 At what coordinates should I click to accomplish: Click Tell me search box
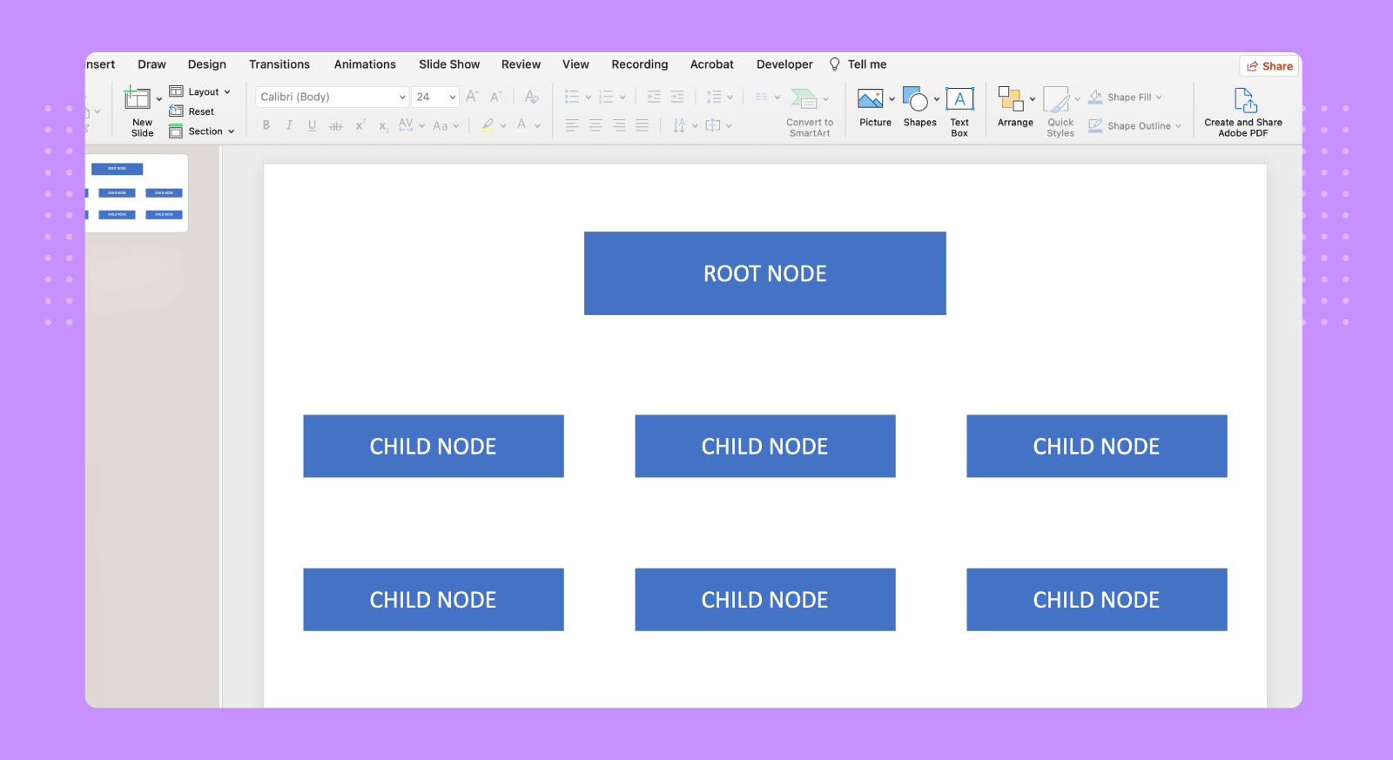(x=866, y=64)
